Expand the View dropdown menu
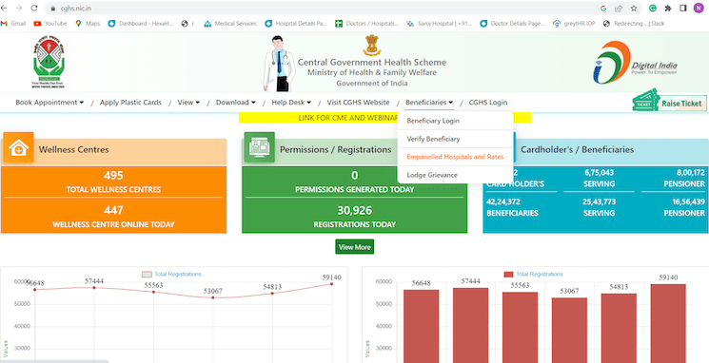Image resolution: width=709 pixels, height=363 pixels. [x=188, y=103]
